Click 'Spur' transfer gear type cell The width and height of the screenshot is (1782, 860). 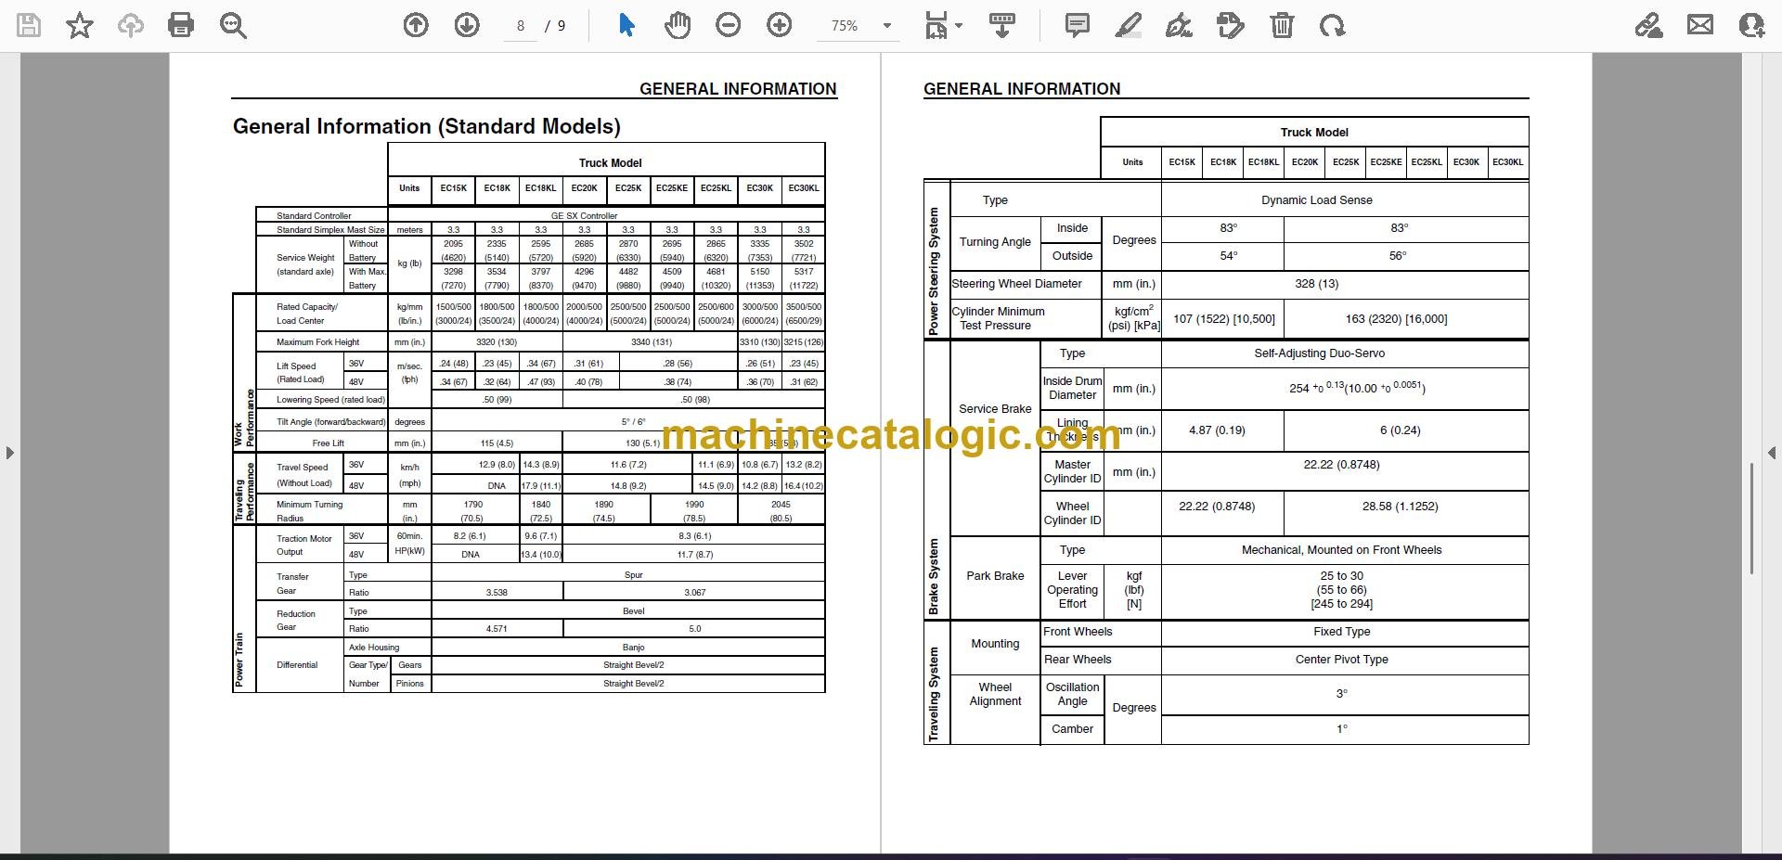633,575
